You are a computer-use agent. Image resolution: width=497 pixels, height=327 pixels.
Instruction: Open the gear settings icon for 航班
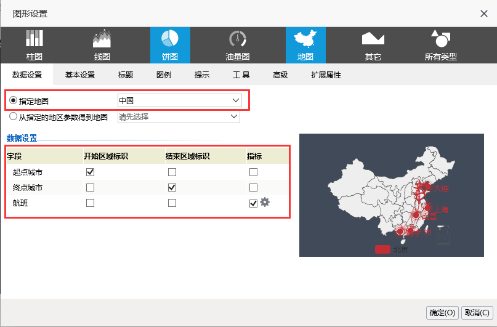point(265,202)
